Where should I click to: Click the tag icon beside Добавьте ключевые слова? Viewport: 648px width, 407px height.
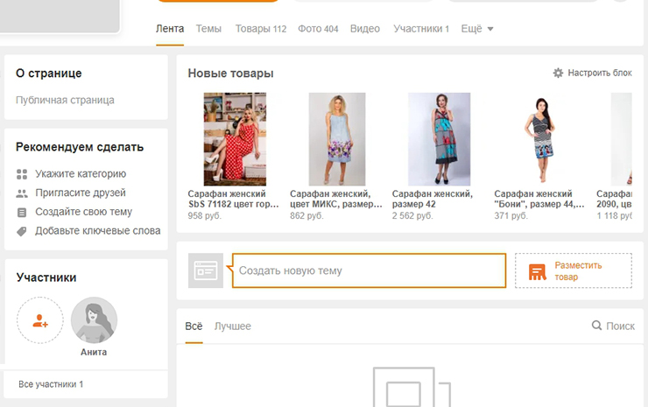pyautogui.click(x=22, y=231)
